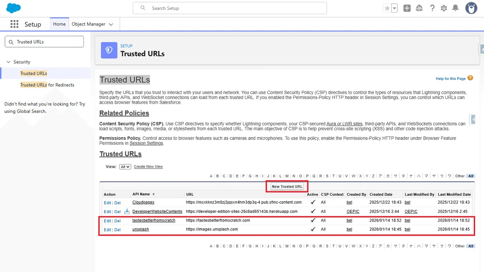Open the Session Settings link
Screen dimensions: 484x272
tap(146, 143)
